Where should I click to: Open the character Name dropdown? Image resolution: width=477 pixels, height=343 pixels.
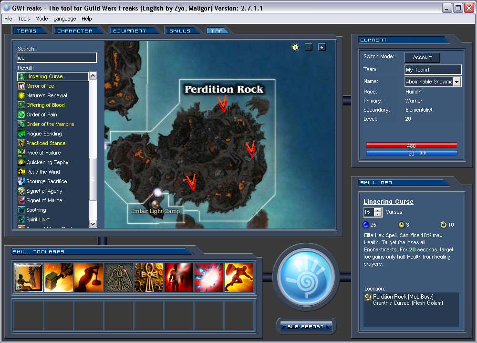(456, 82)
